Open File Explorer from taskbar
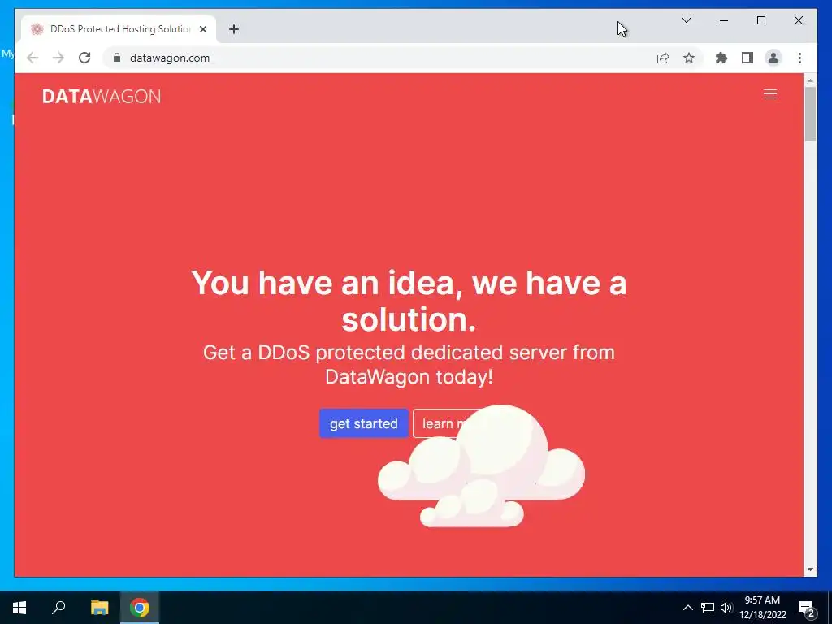This screenshot has width=832, height=624. (99, 608)
